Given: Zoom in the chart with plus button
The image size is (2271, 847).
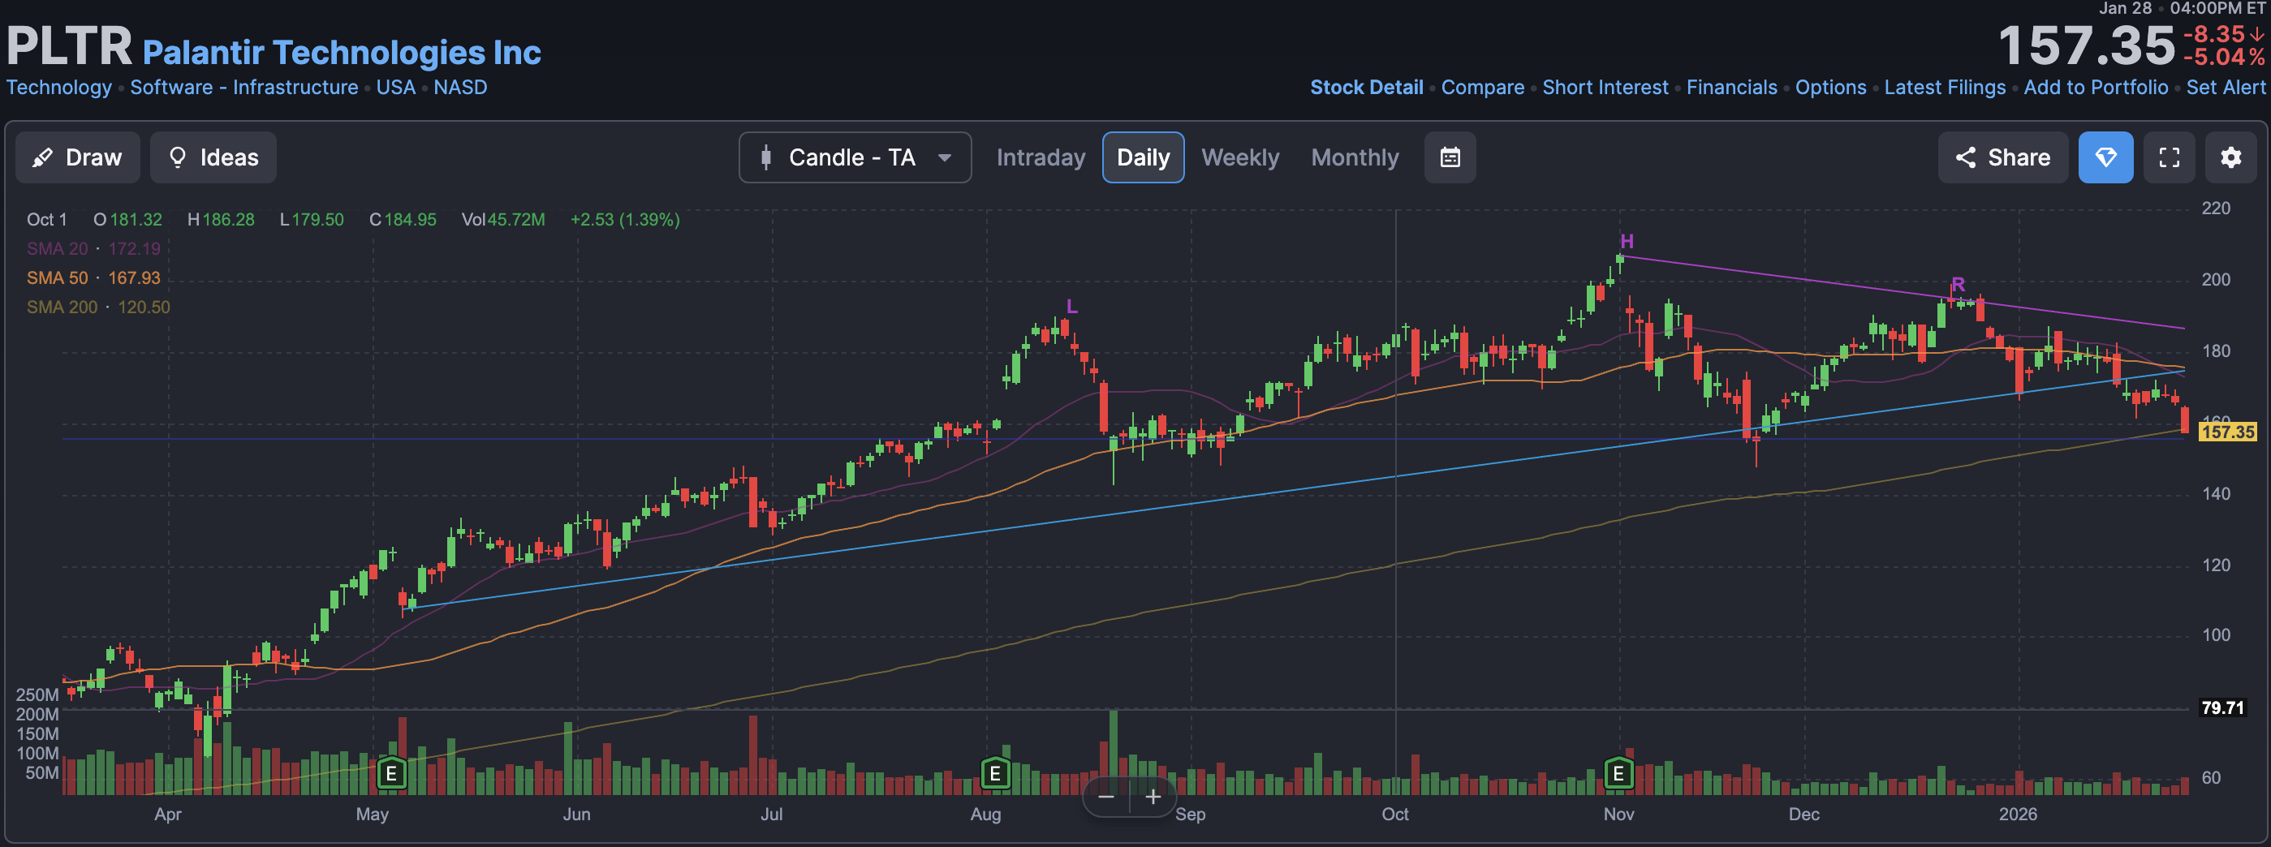Looking at the screenshot, I should [x=1153, y=797].
